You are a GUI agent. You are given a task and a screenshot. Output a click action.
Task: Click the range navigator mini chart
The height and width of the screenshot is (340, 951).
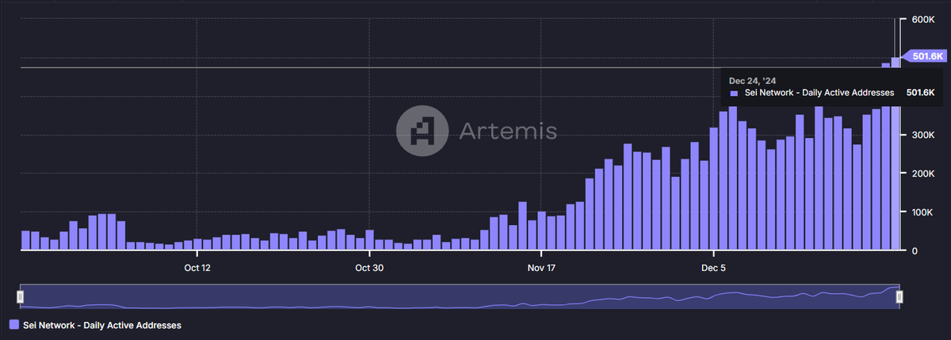point(460,297)
